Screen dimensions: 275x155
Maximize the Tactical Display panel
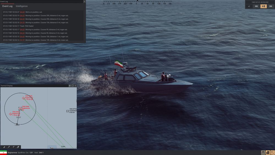(x=73, y=86)
